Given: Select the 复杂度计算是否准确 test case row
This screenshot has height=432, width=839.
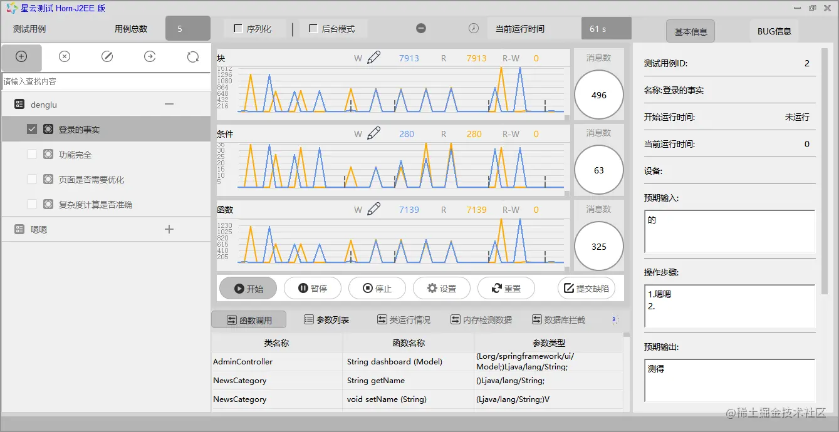Looking at the screenshot, I should click(105, 205).
